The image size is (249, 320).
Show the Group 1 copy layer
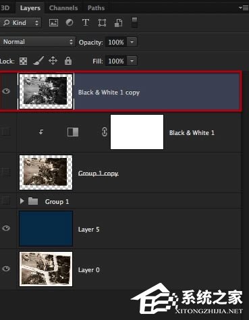click(x=6, y=172)
